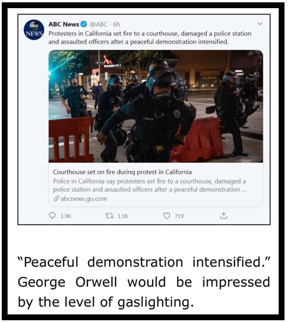Click the 1.9K replies count
Screen dimensions: 288x322
(66, 216)
